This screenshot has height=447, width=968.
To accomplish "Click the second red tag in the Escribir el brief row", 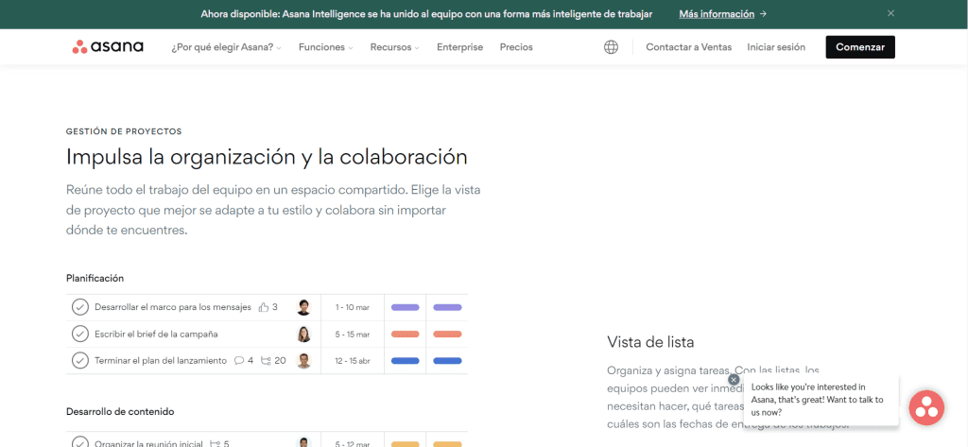I will (447, 334).
